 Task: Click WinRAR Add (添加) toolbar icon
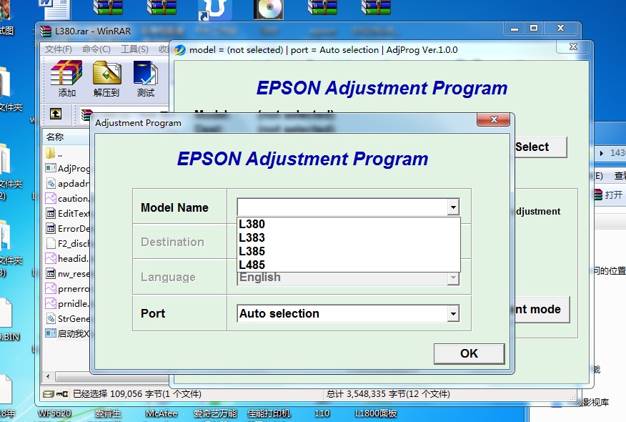coord(66,79)
